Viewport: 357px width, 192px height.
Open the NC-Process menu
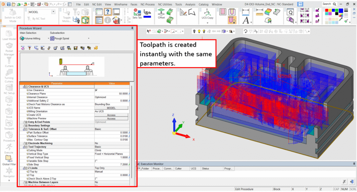(x=148, y=4)
